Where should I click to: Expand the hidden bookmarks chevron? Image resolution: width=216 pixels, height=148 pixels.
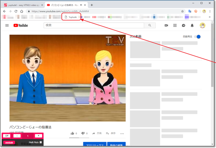click(x=210, y=17)
